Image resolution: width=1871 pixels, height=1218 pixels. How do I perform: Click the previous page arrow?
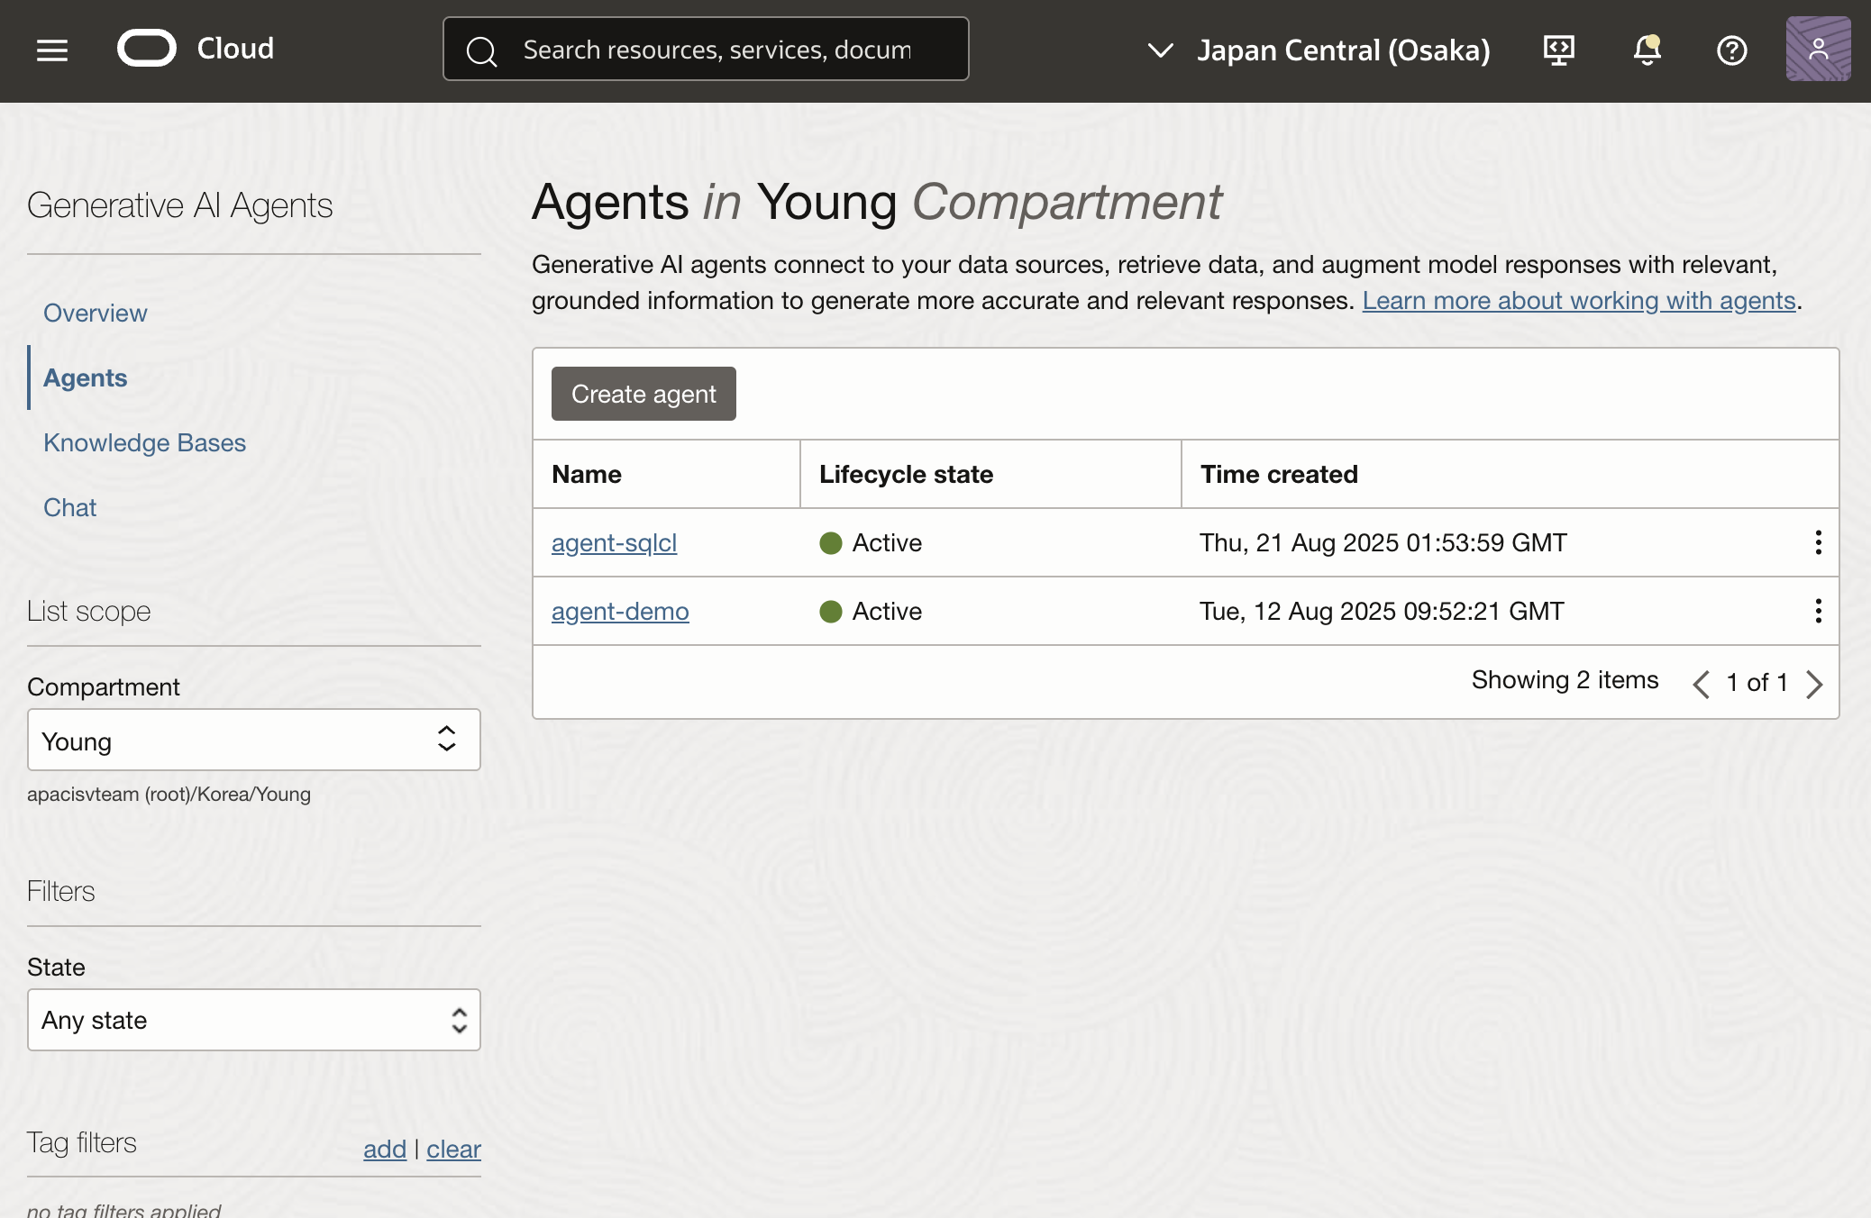click(x=1702, y=684)
